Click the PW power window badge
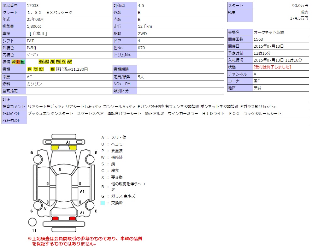The image size is (312, 250). 58,62
